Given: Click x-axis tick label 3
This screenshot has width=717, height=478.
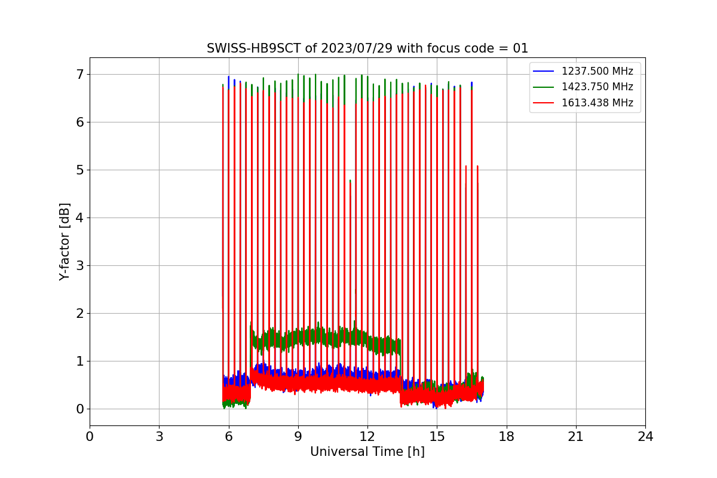Looking at the screenshot, I should click(x=159, y=437).
